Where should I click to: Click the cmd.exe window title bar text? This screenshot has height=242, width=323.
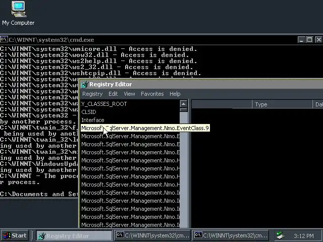[x=51, y=40]
